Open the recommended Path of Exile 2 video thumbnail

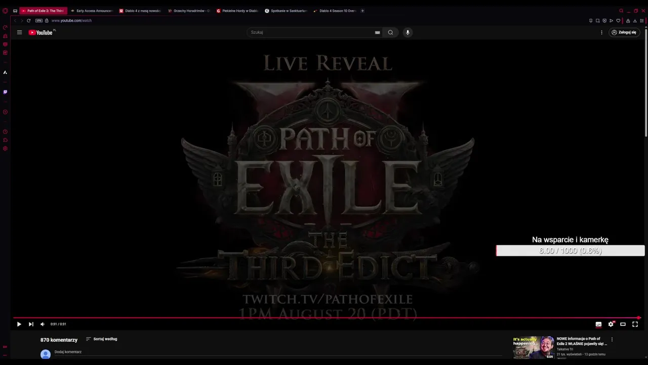pos(533,348)
